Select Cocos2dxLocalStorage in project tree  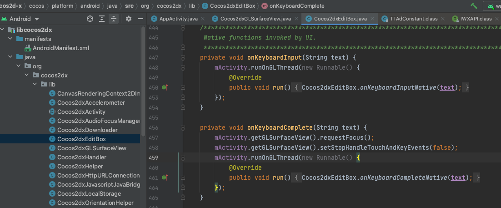pyautogui.click(x=89, y=193)
